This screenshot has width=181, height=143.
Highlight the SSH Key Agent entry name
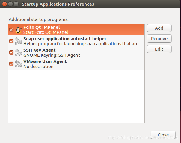coord(39,50)
